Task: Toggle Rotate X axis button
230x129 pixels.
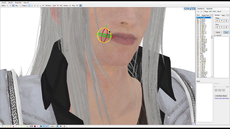Action: [x=217, y=21]
